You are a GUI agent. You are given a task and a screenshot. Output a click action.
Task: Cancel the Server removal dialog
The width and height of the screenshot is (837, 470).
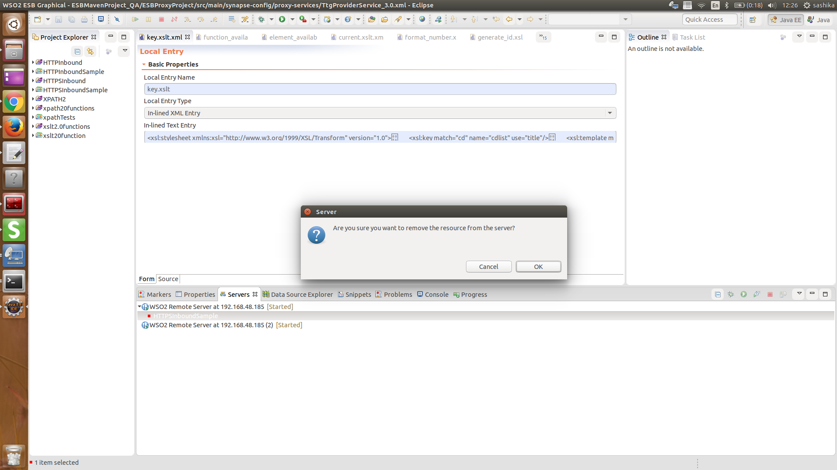click(x=489, y=266)
